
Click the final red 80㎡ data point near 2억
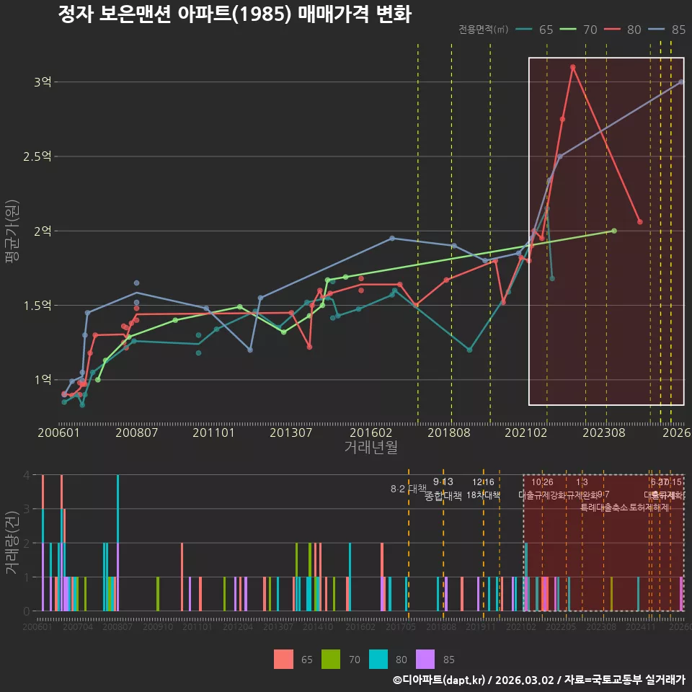640,222
